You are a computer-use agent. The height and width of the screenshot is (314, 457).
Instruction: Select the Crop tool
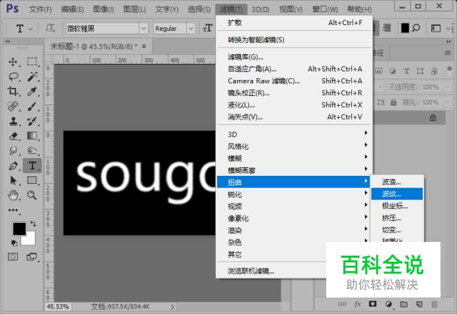(x=13, y=92)
